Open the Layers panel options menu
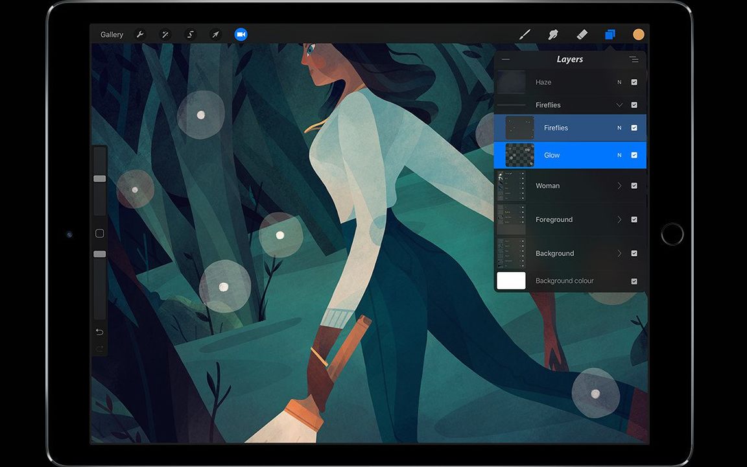Screen dimensions: 747x467 (634, 59)
